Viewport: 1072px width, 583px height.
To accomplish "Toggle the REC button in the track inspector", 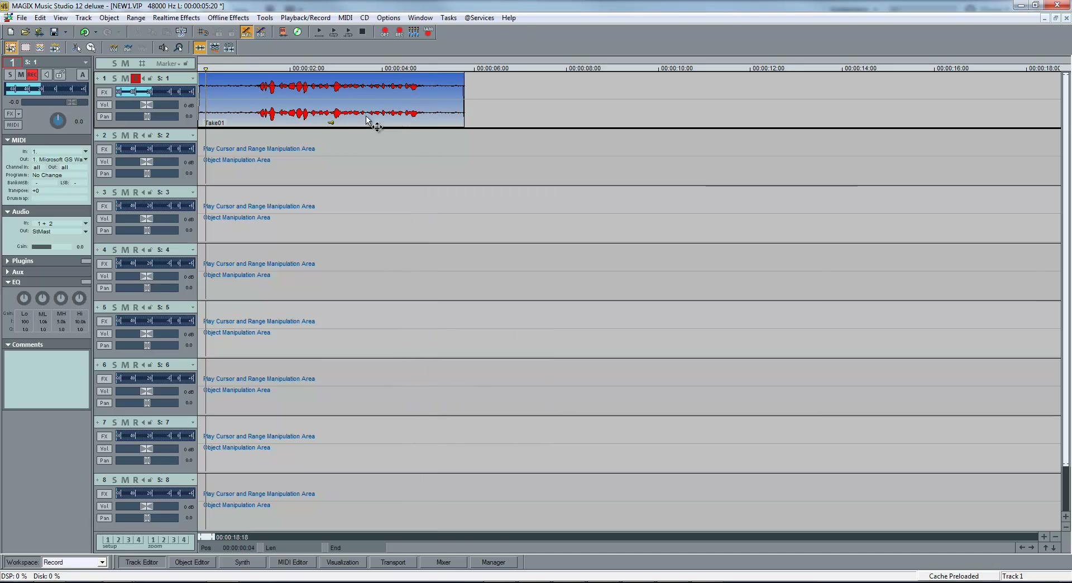I will click(x=32, y=74).
